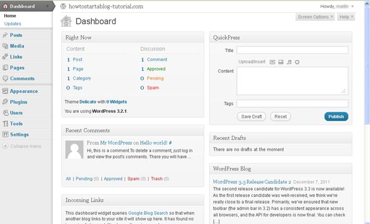Open the Plugins menu
Screen dimensions: 370x224
[x=18, y=102]
